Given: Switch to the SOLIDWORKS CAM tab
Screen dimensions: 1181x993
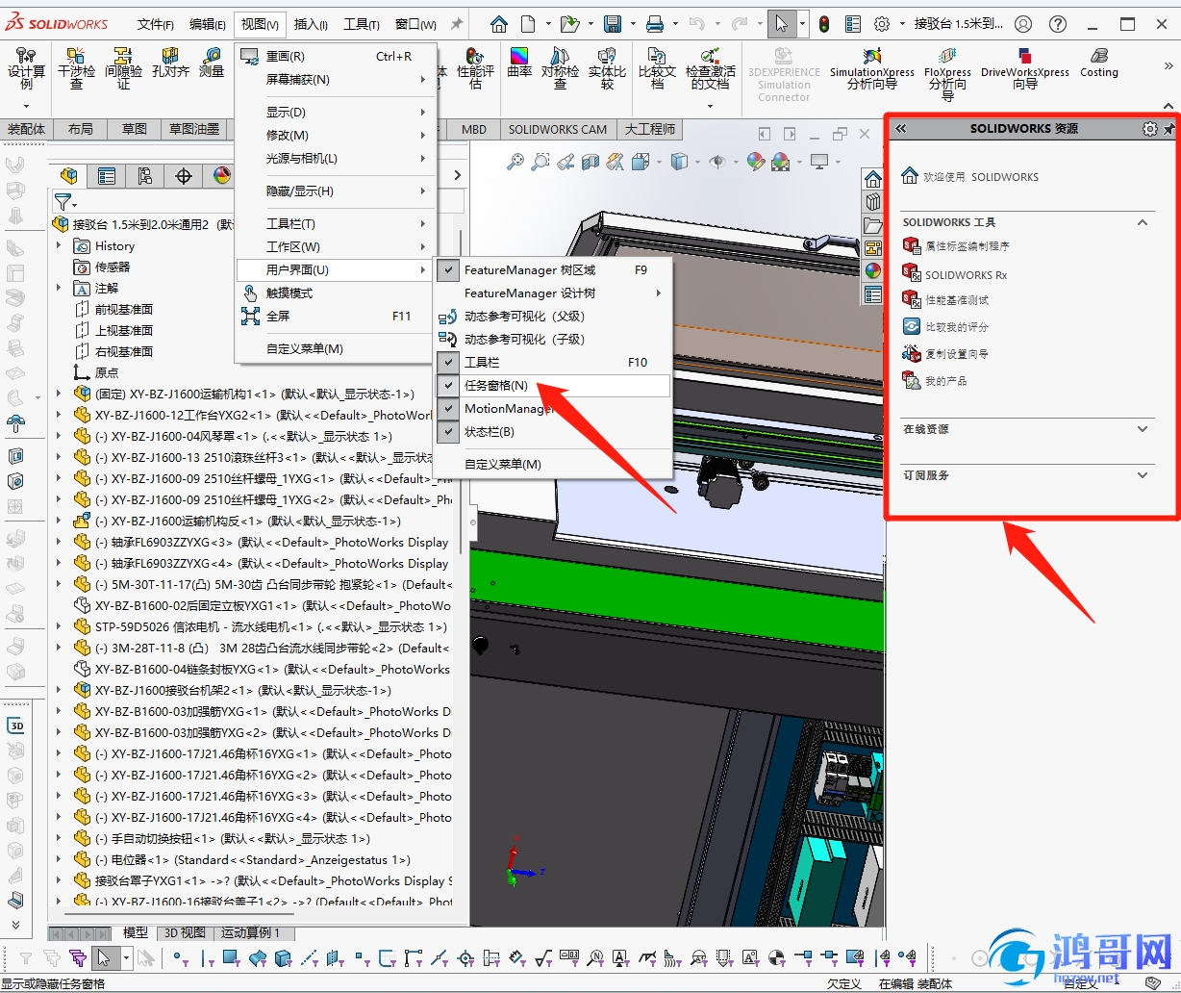Looking at the screenshot, I should (558, 129).
